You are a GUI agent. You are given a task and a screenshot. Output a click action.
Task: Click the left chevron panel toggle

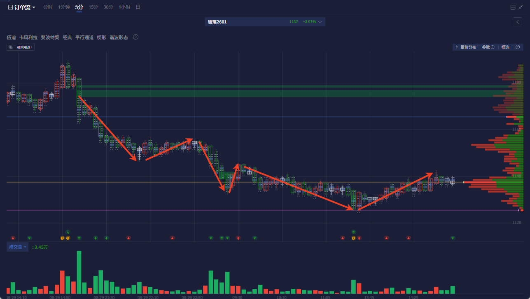coord(517,22)
